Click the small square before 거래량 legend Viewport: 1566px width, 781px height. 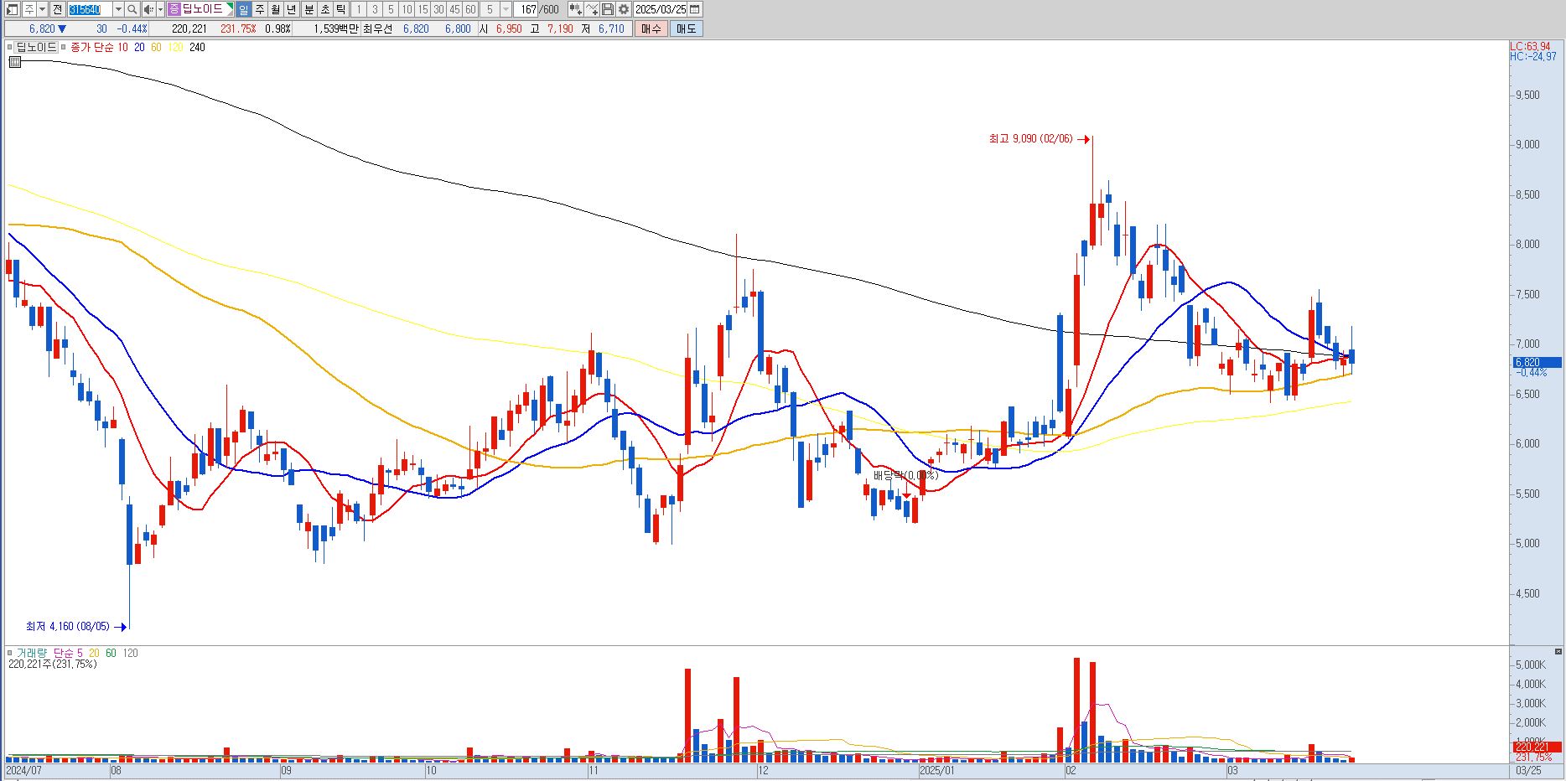[9, 653]
